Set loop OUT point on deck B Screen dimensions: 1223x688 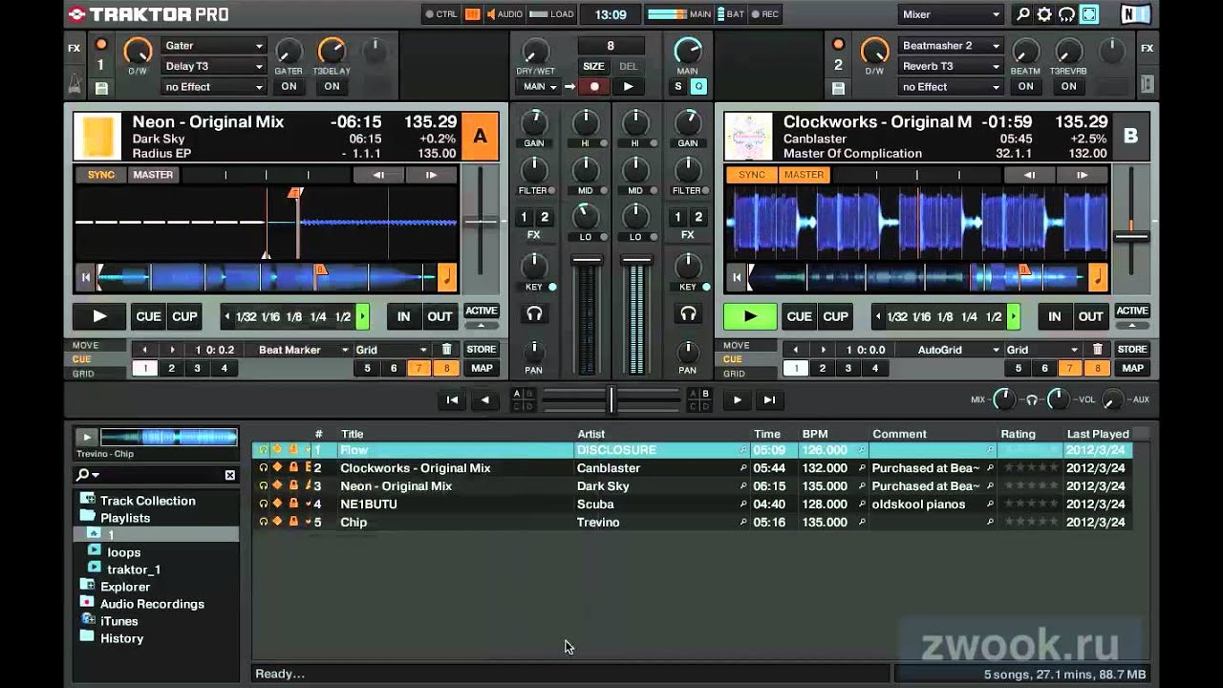point(1091,316)
